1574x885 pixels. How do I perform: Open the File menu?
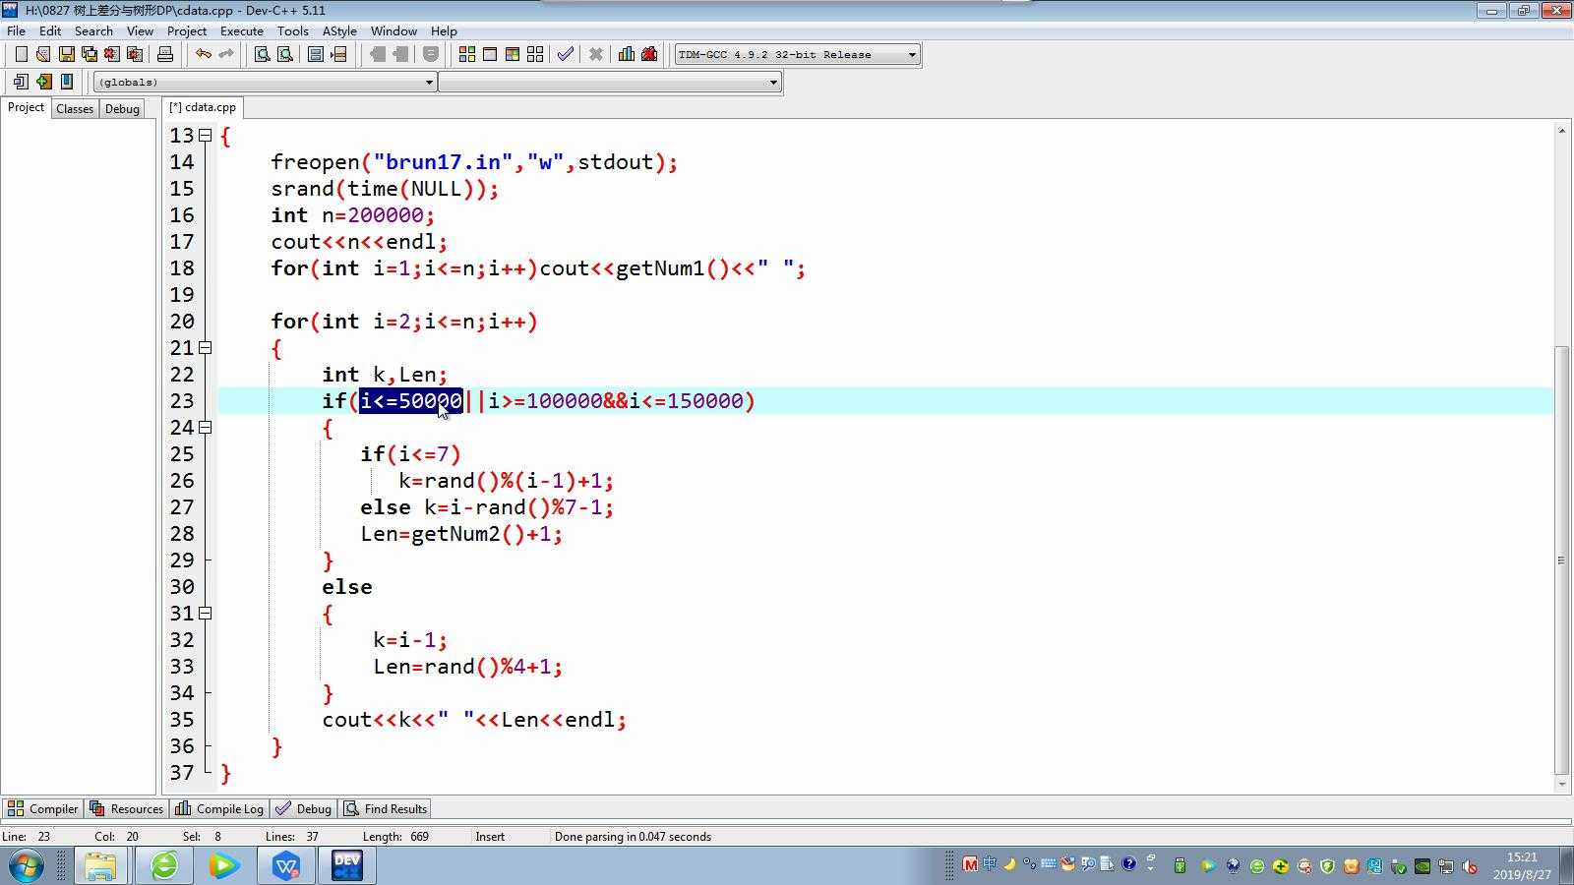16,30
